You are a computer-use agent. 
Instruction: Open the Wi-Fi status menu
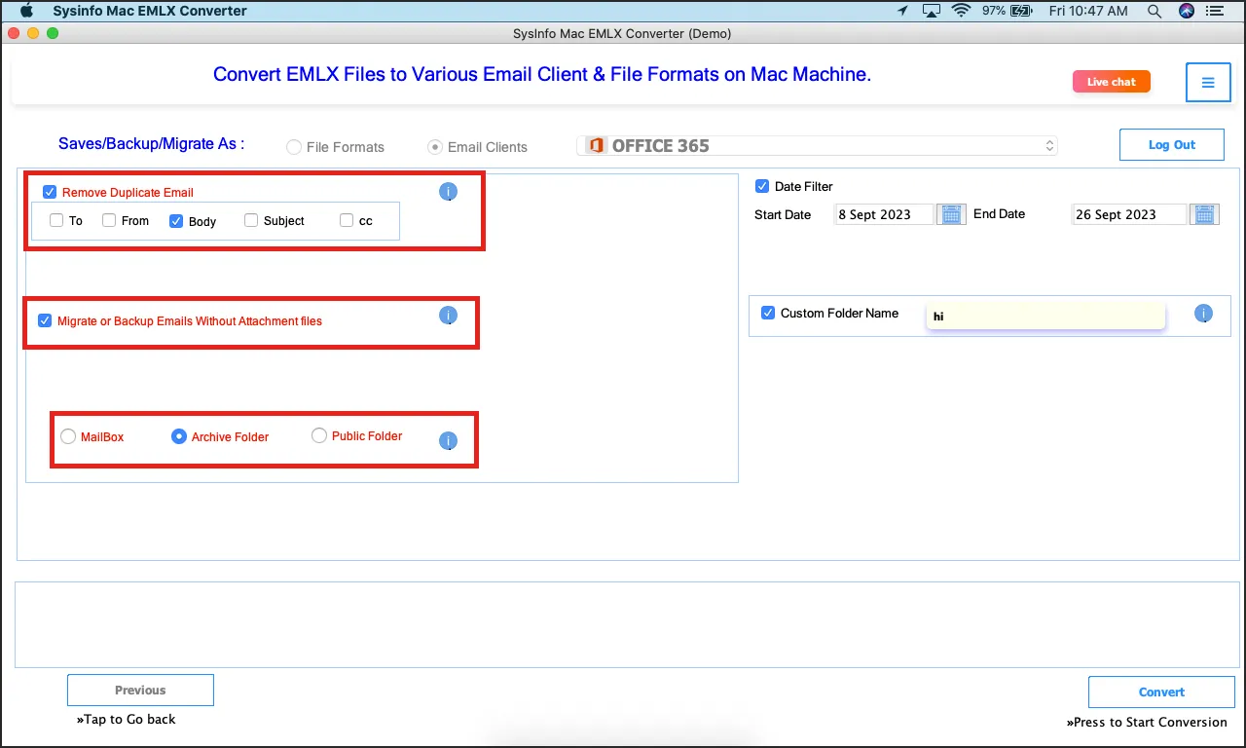coord(962,11)
